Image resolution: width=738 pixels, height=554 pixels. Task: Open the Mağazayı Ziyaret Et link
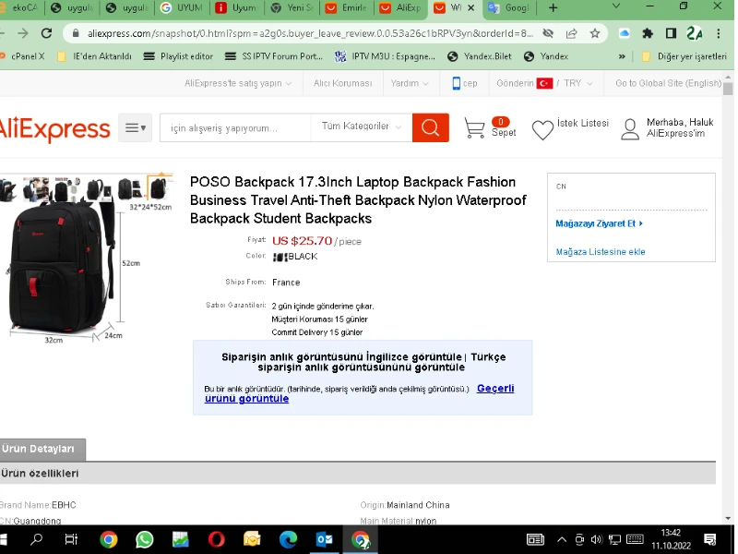[x=599, y=223]
